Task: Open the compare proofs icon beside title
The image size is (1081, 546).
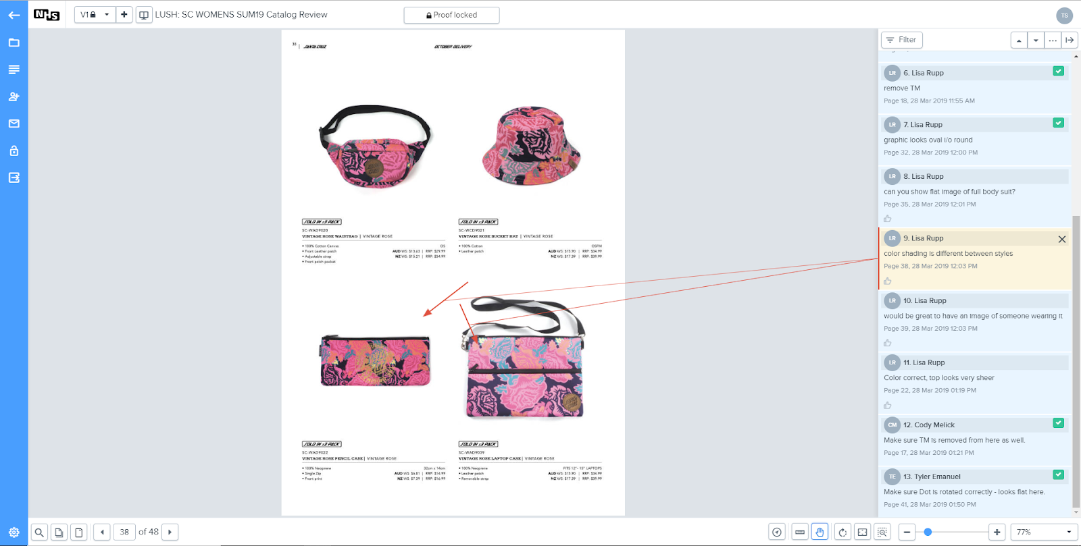Action: [144, 15]
